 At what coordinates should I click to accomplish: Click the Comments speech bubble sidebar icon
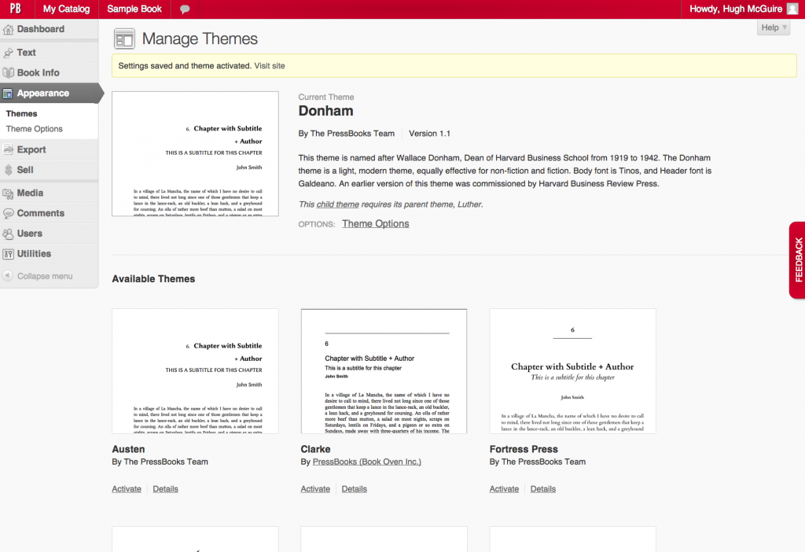8,213
